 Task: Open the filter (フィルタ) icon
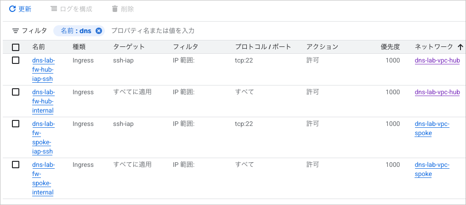(x=16, y=31)
